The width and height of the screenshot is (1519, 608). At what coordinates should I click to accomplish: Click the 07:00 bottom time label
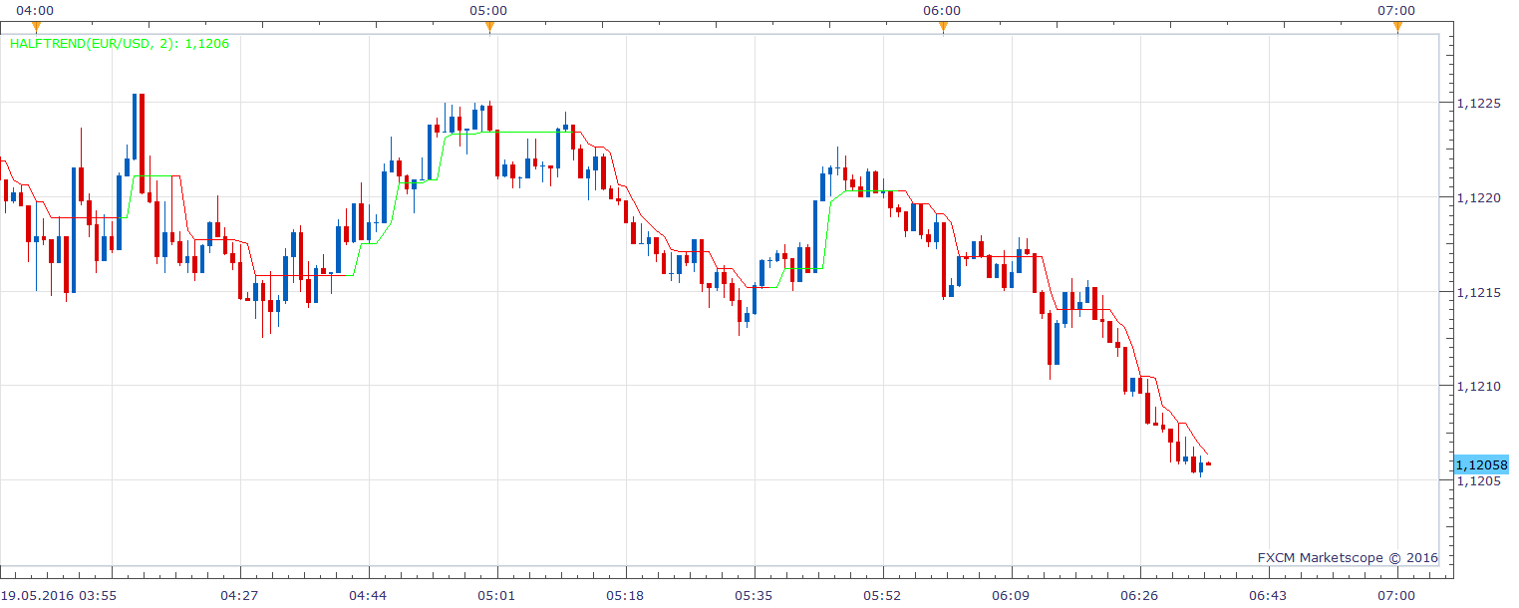click(1395, 595)
